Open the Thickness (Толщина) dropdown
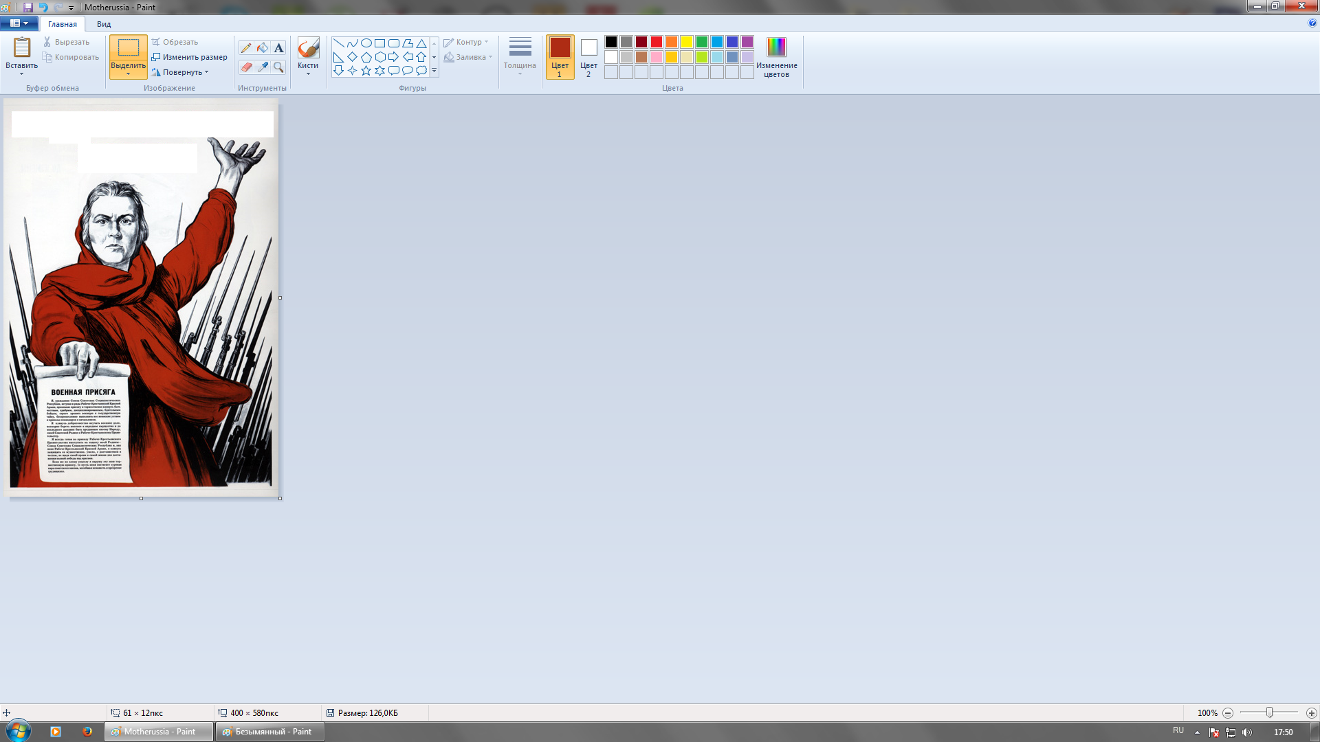 tap(520, 56)
